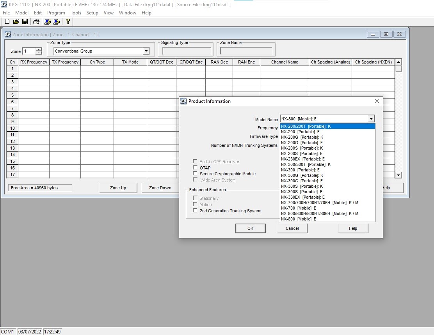
Task: Tick the Secure Cryptographic Module checkbox
Action: click(195, 174)
